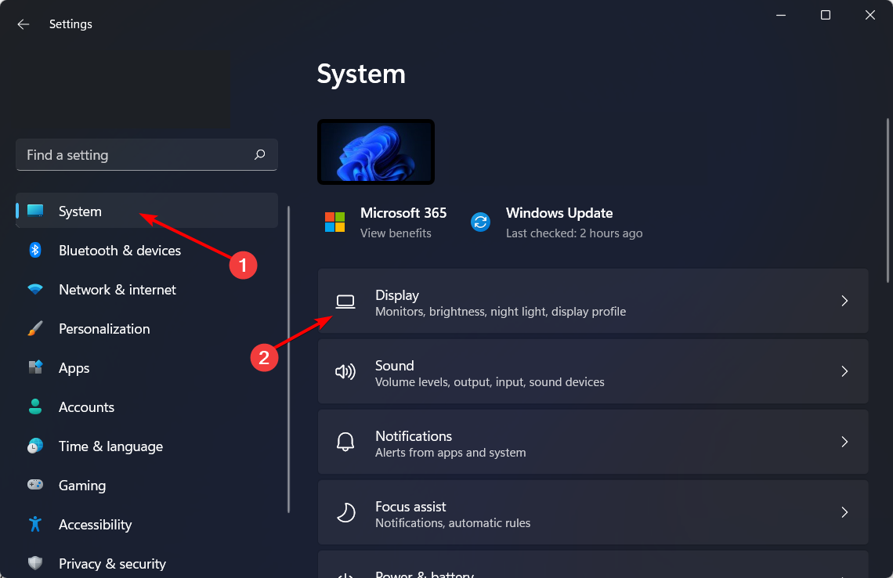Click the Gaming controller icon

pos(35,485)
